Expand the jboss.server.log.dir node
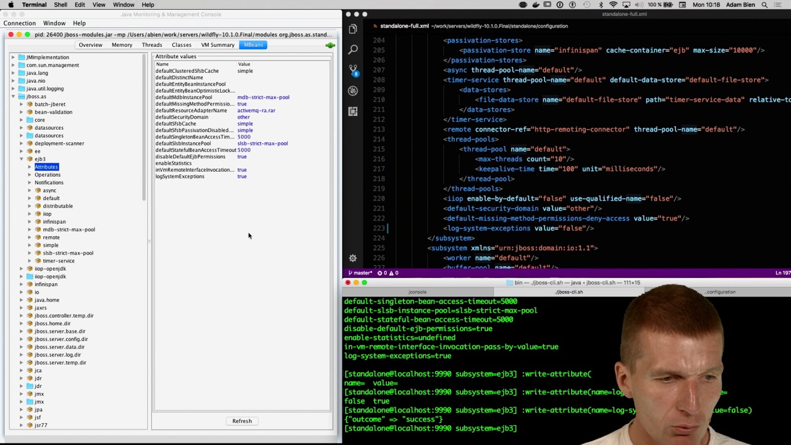Image resolution: width=791 pixels, height=445 pixels. tap(21, 355)
